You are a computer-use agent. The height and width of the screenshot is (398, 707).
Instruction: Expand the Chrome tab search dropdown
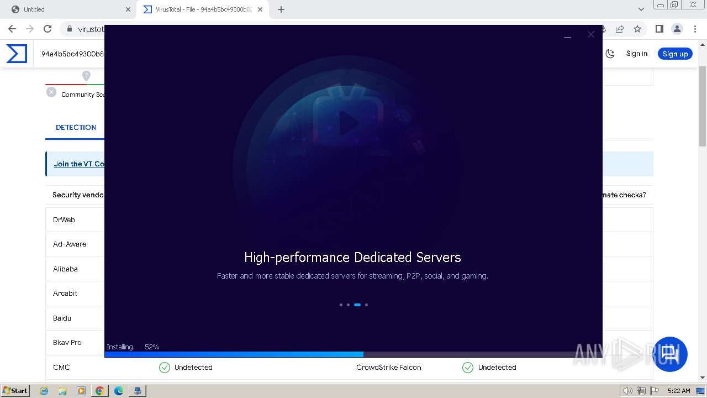coord(641,9)
